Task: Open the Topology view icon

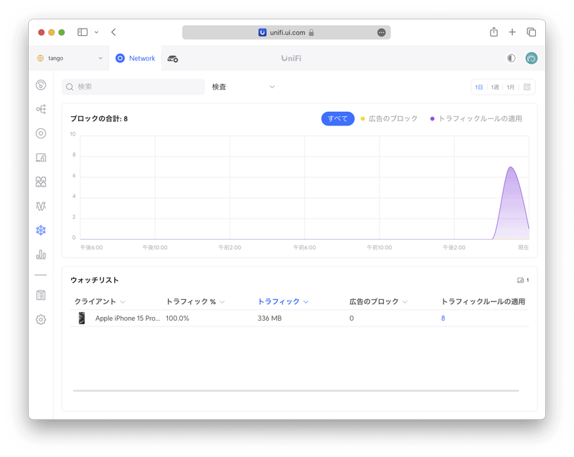Action: (41, 109)
